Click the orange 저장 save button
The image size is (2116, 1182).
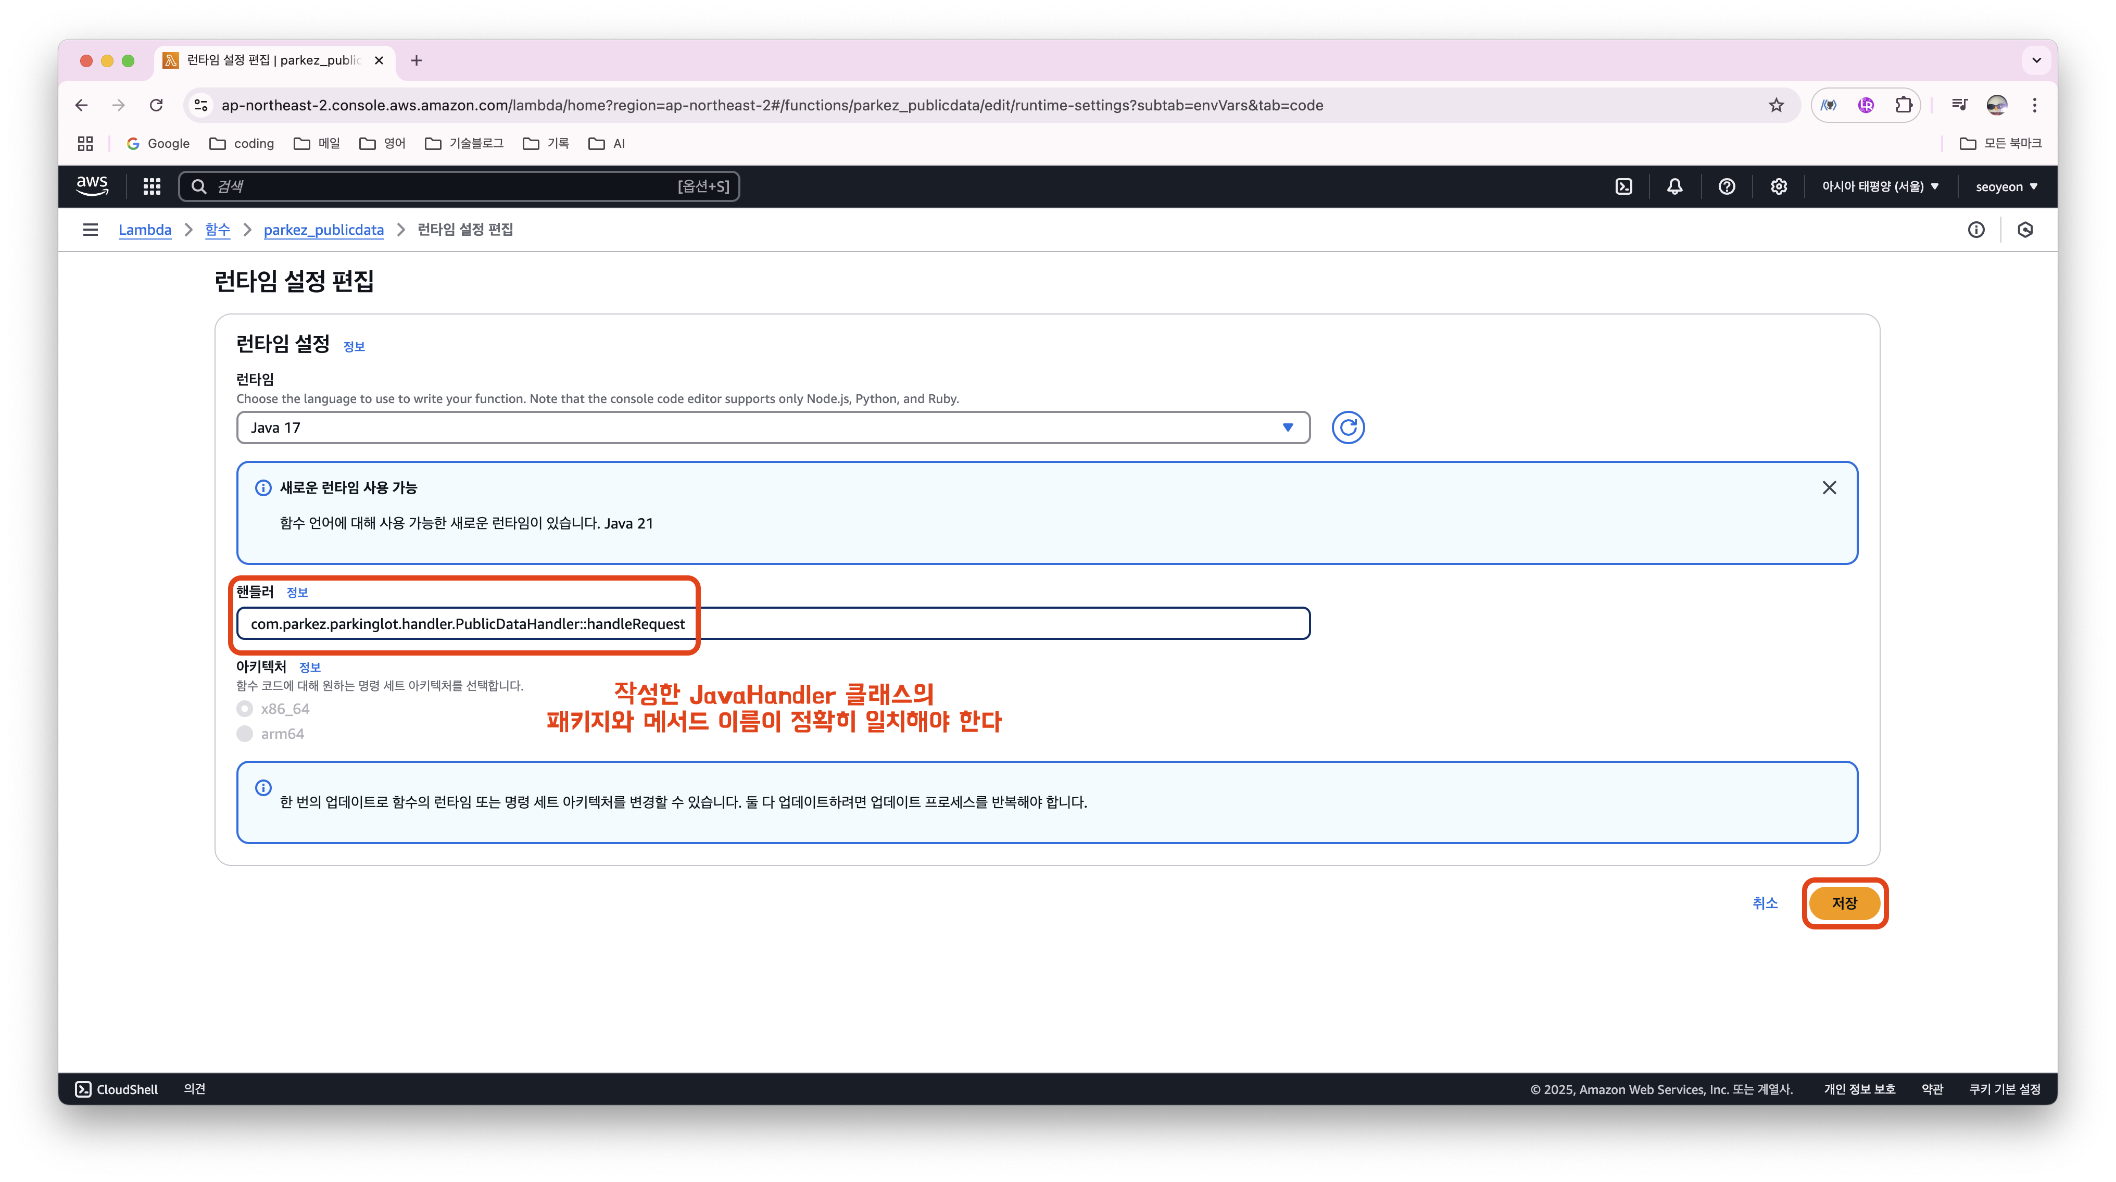[1844, 903]
